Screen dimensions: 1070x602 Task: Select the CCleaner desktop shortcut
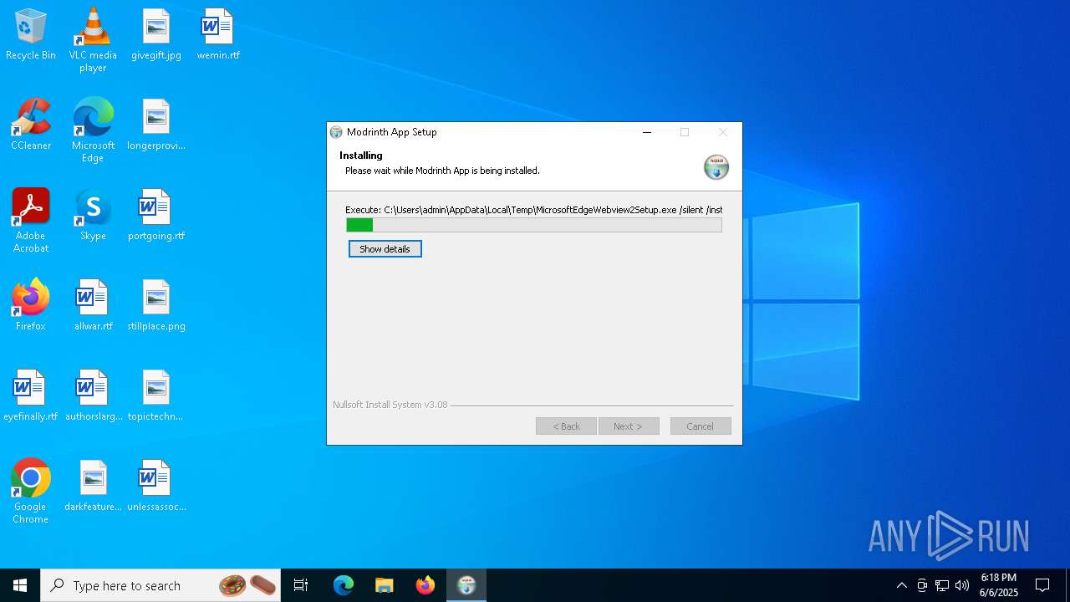click(31, 125)
